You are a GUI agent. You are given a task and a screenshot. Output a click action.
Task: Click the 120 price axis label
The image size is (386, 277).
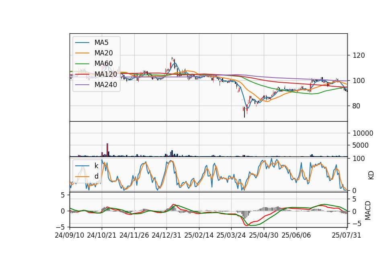tap(359, 55)
